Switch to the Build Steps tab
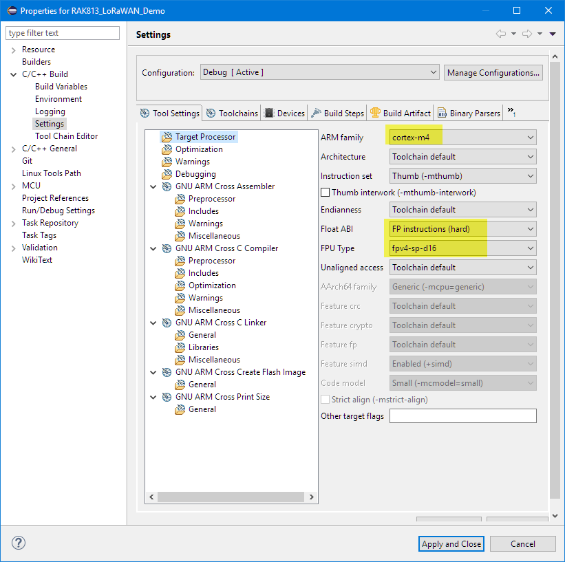This screenshot has height=562, width=565. 338,114
